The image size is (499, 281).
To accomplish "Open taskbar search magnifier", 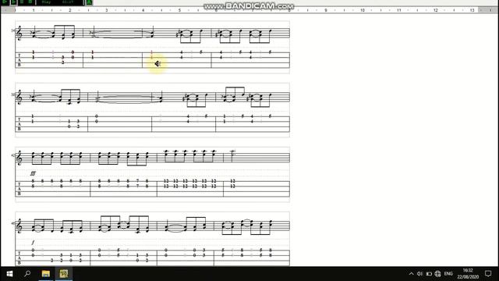I will [27, 273].
